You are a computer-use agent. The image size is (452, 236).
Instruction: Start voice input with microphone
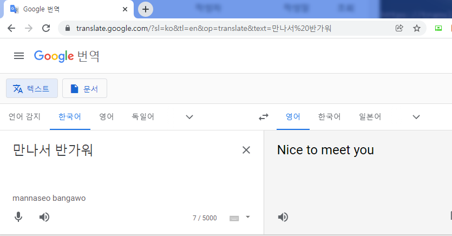[18, 217]
